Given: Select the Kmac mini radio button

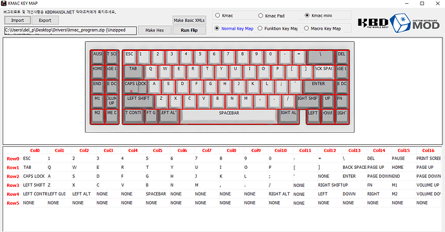Looking at the screenshot, I should click(x=319, y=15).
